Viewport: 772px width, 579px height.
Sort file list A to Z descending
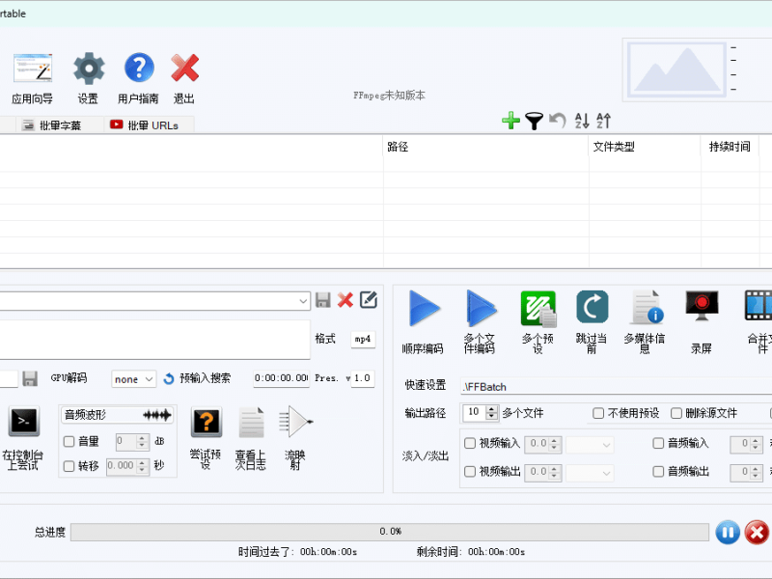pos(582,121)
